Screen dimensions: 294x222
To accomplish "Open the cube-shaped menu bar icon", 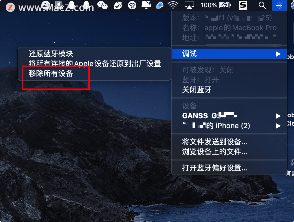I will (132, 5).
